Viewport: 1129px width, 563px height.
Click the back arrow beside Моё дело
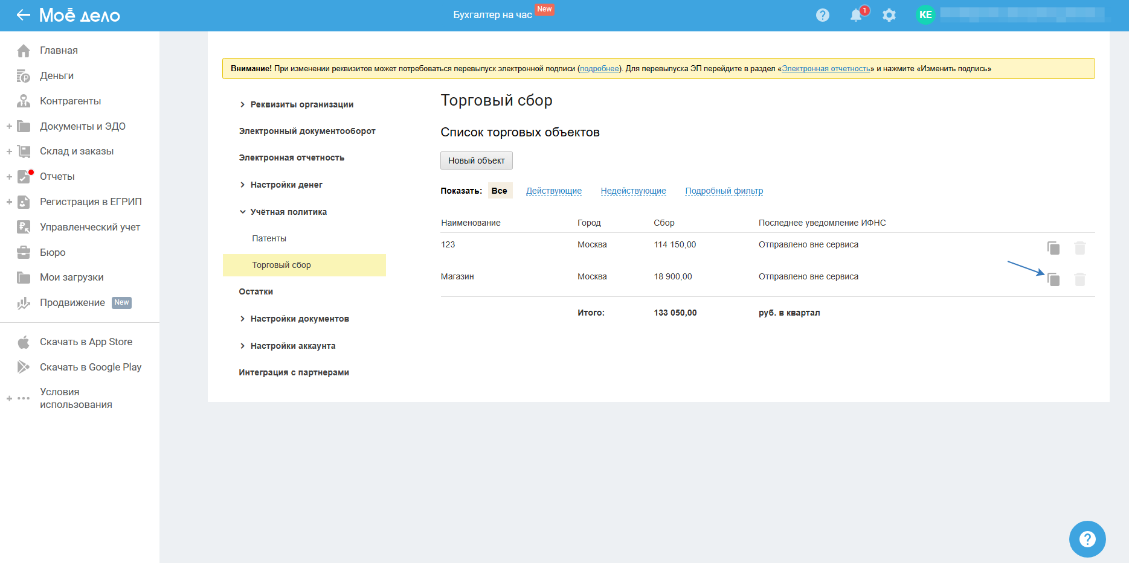(x=23, y=15)
